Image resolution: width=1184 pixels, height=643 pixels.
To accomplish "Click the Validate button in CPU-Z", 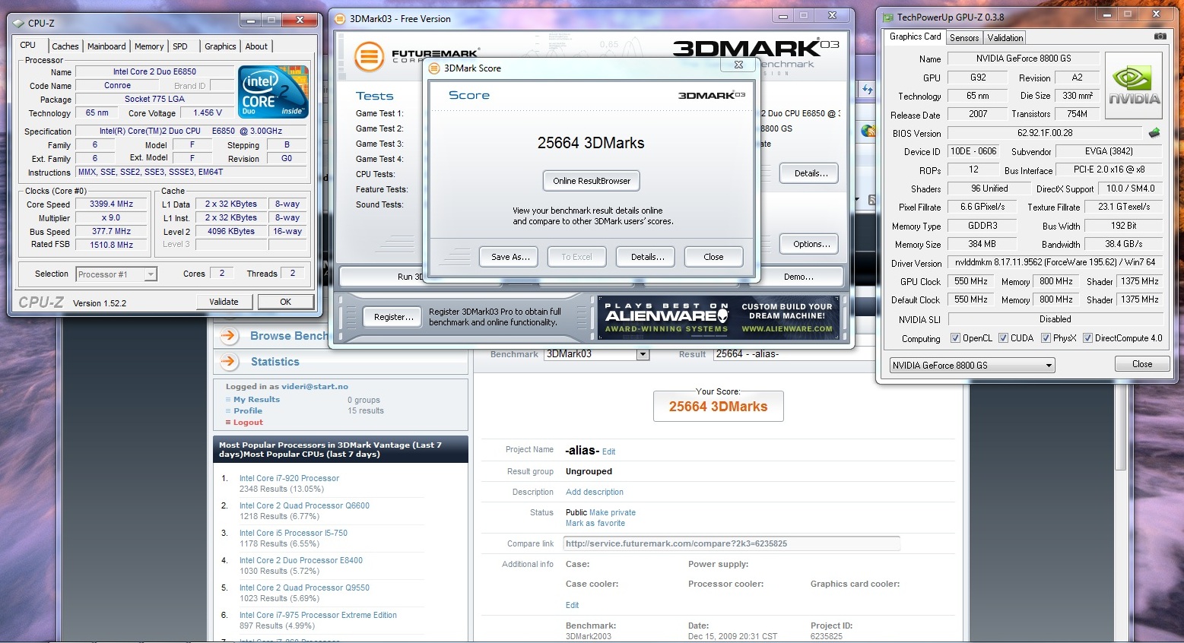I will [x=224, y=302].
